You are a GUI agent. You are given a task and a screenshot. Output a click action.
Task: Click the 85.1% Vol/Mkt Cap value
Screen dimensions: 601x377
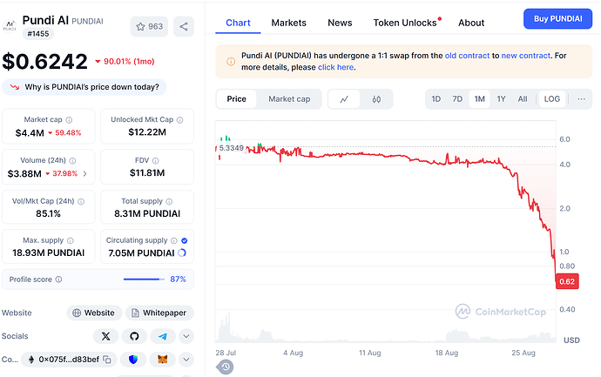tap(48, 214)
